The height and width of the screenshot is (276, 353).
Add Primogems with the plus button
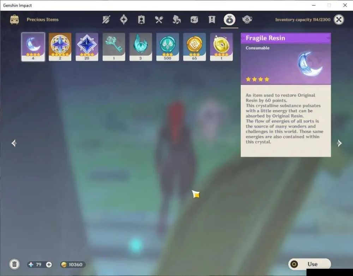pyautogui.click(x=49, y=264)
